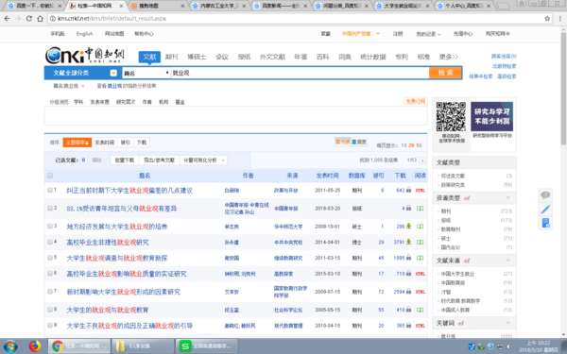Open the 我的记录 dropdown in top bar
Image resolution: width=567 pixels, height=354 pixels.
tap(428, 34)
